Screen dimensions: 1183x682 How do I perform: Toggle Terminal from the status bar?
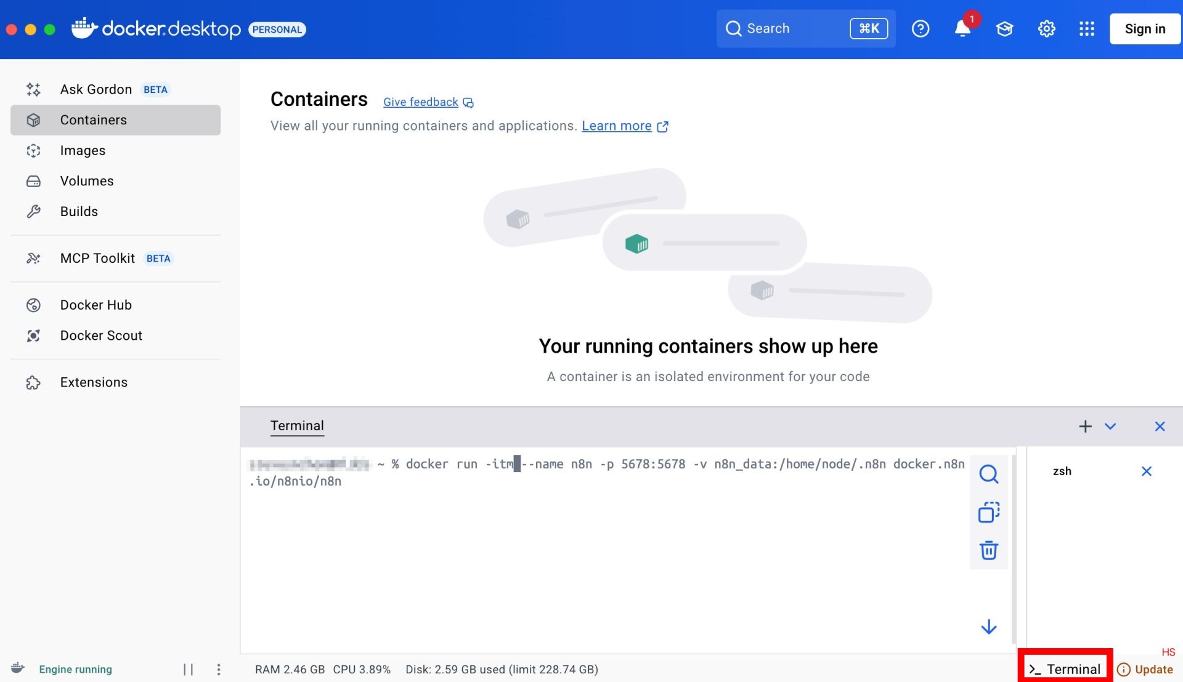1065,669
